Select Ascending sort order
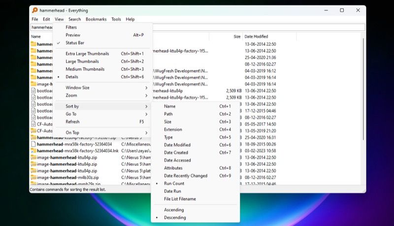 (x=175, y=210)
